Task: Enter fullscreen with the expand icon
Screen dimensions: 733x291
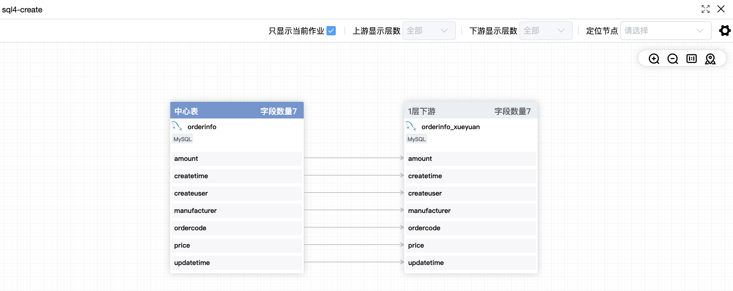Action: pos(705,9)
